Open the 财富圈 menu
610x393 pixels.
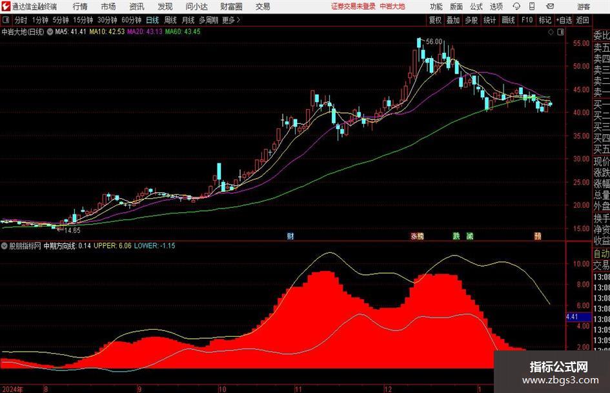[232, 6]
